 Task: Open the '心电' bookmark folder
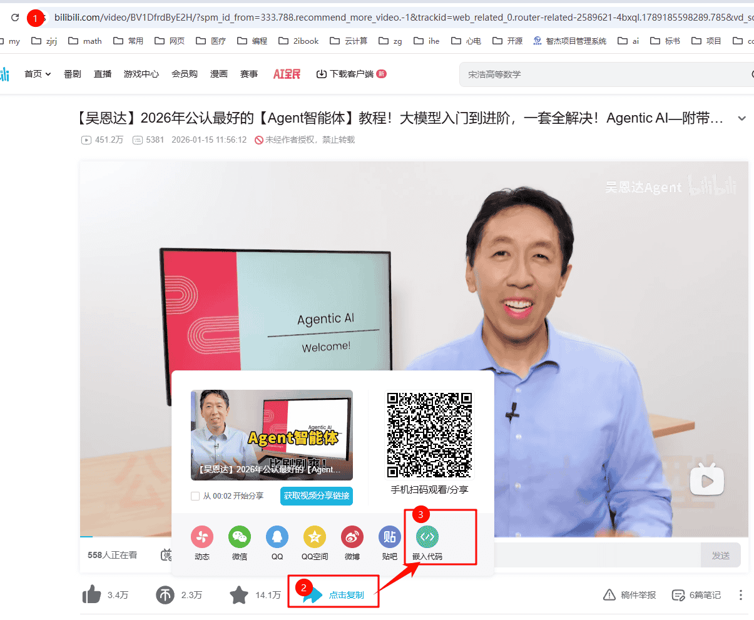(x=466, y=41)
